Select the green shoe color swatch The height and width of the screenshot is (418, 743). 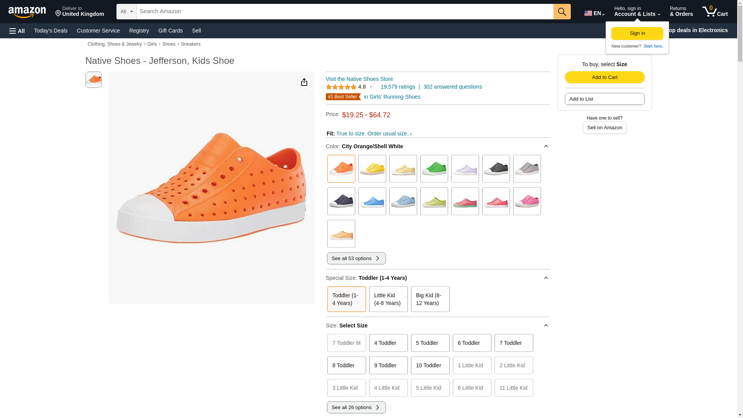point(434,169)
